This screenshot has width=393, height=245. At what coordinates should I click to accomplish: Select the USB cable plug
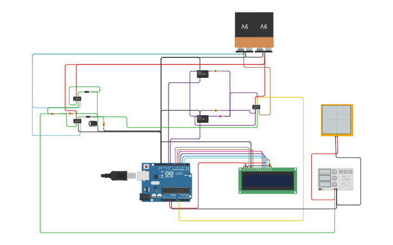(x=117, y=175)
